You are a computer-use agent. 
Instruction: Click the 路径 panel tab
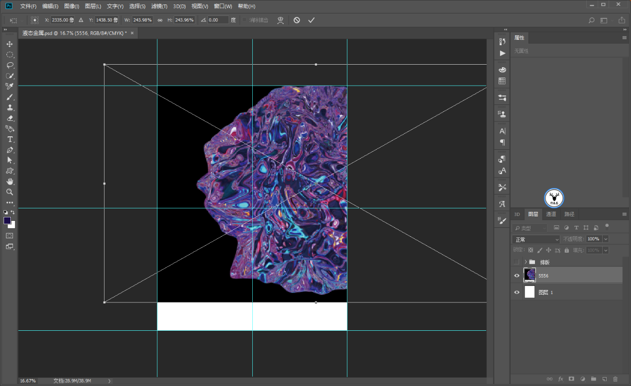(x=569, y=214)
